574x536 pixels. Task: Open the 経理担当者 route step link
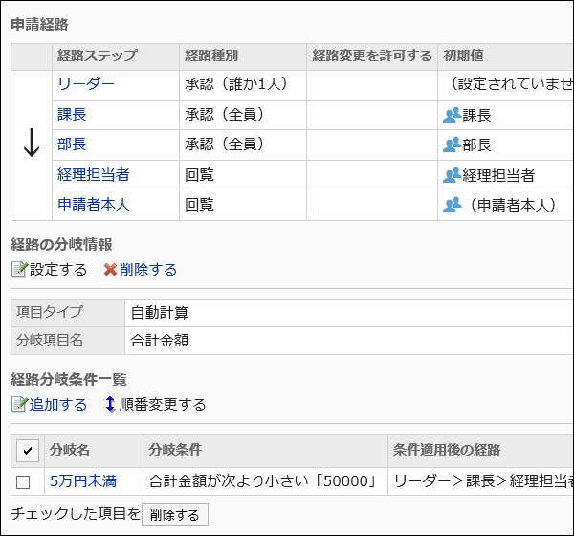[94, 174]
